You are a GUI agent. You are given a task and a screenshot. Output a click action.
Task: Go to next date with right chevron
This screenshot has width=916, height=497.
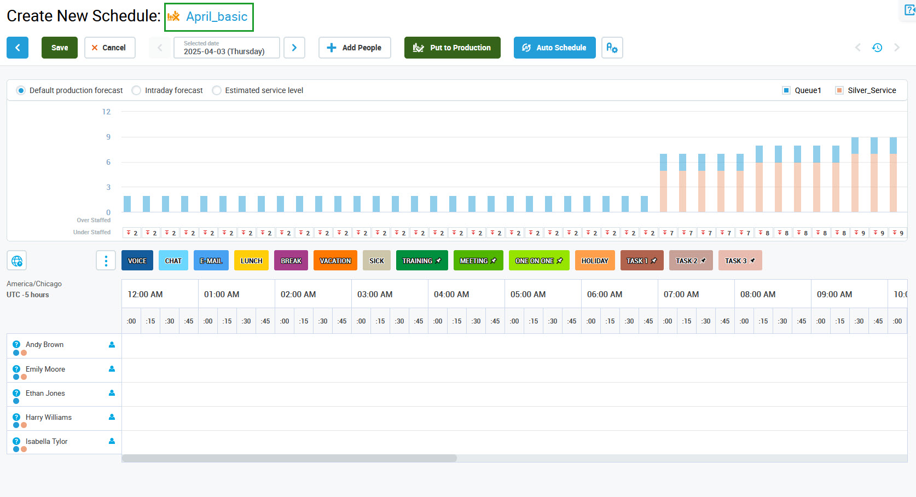pos(294,48)
